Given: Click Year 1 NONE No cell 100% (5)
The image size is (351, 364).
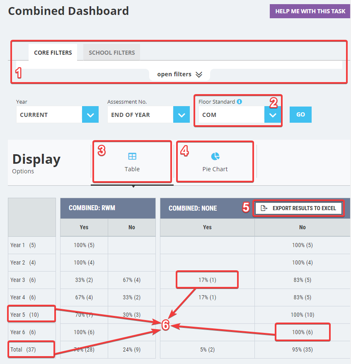Looking at the screenshot, I should point(302,245).
